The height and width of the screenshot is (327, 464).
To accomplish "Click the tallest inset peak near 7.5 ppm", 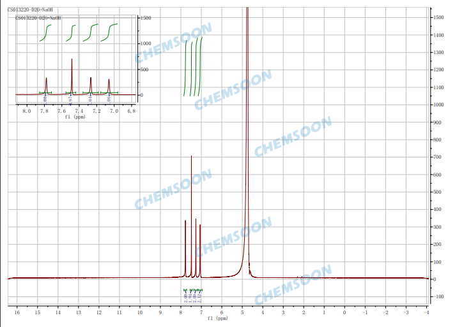I will [x=72, y=76].
